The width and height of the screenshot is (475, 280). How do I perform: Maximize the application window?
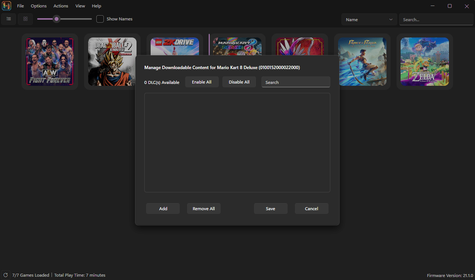click(x=450, y=6)
